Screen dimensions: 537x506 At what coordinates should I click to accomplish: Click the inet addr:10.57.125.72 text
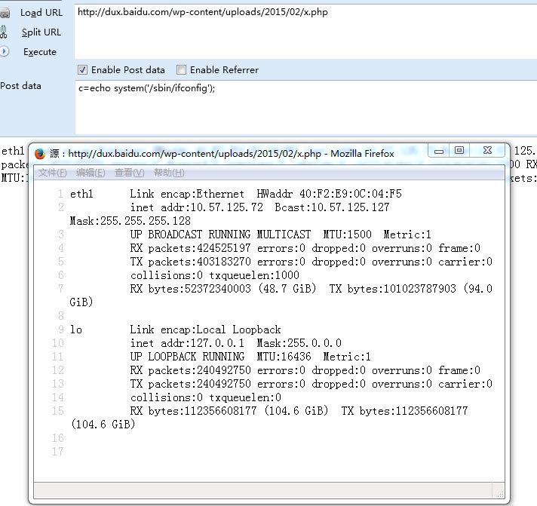click(197, 207)
